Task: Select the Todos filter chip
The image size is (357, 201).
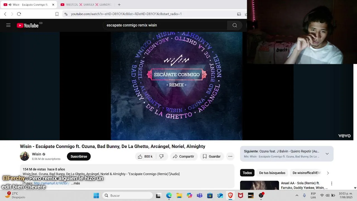Action: 247,173
